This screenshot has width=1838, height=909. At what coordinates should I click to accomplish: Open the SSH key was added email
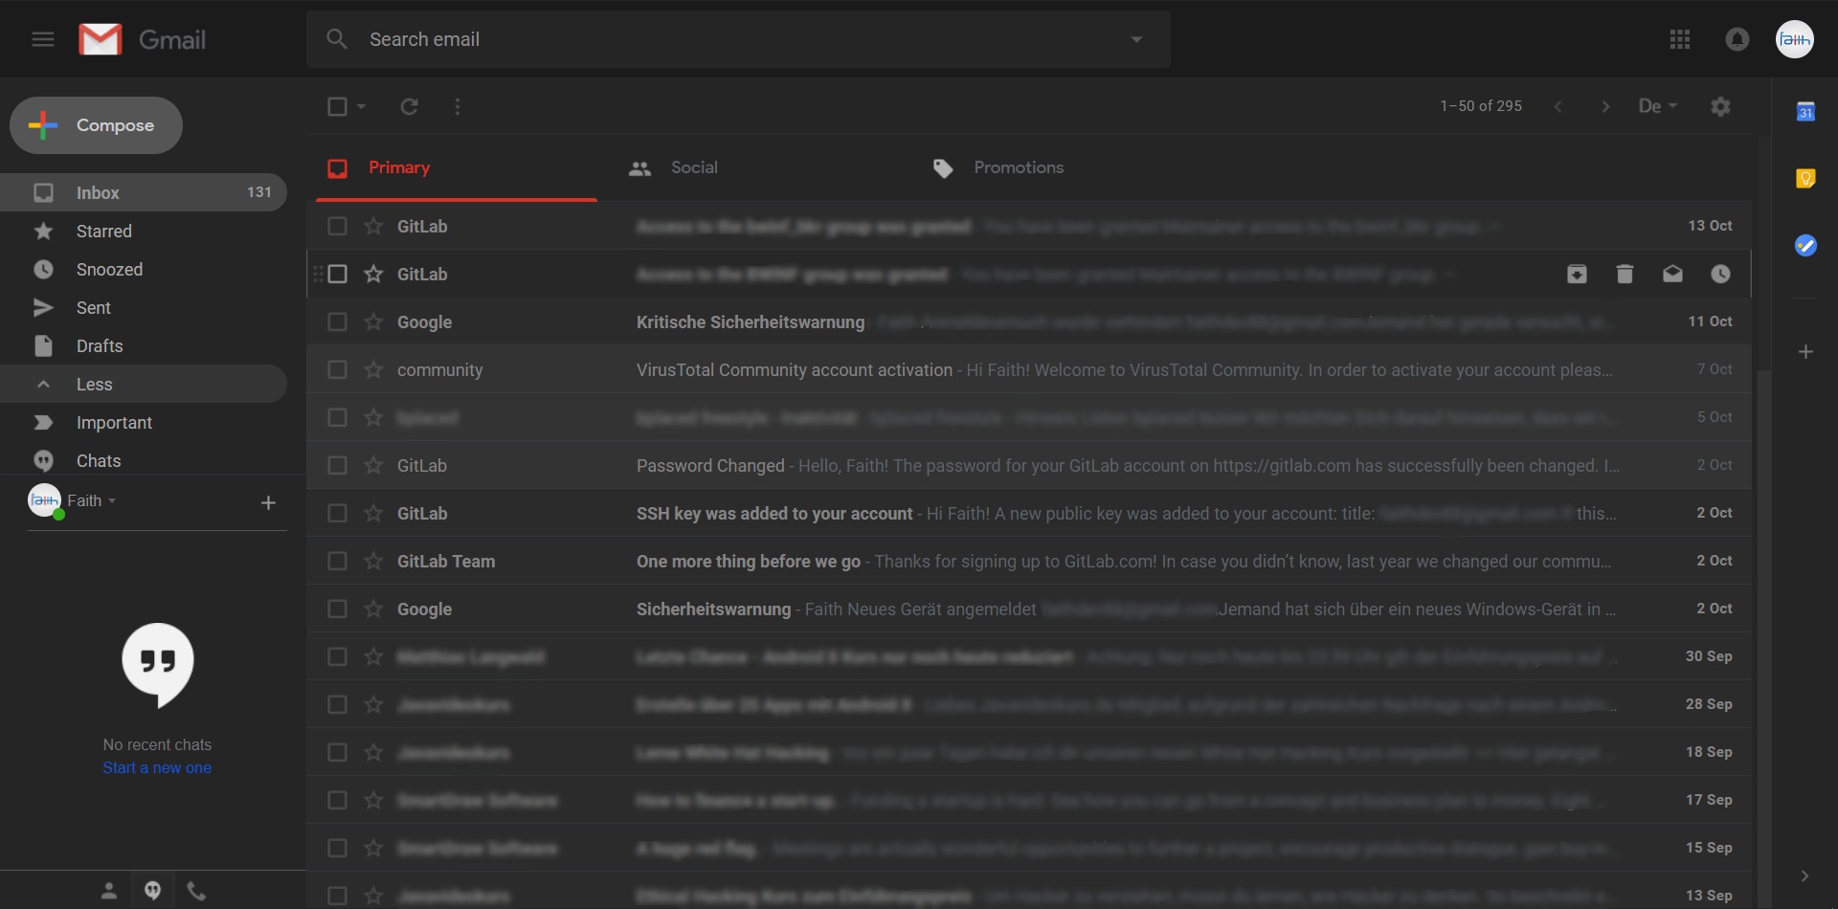(1029, 513)
